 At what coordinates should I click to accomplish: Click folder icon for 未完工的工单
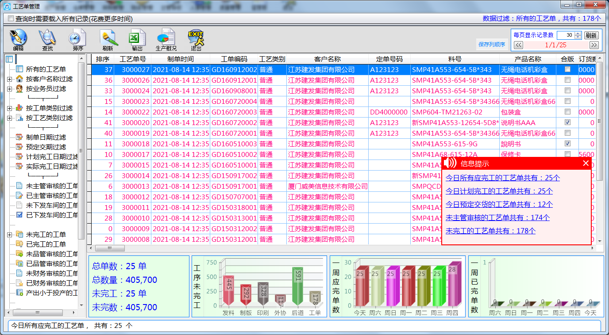19,234
